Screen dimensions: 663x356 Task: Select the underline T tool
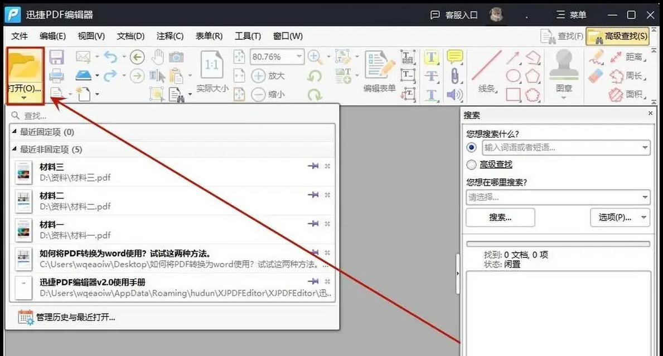click(x=431, y=95)
